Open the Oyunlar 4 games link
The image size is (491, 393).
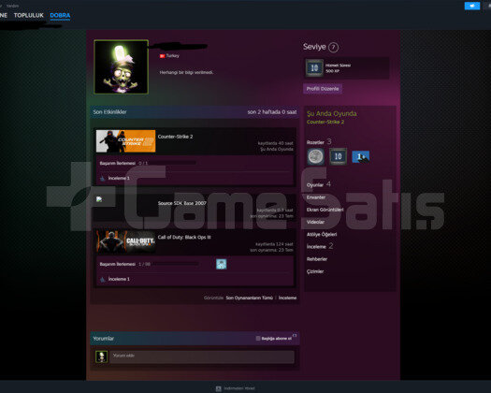(319, 184)
